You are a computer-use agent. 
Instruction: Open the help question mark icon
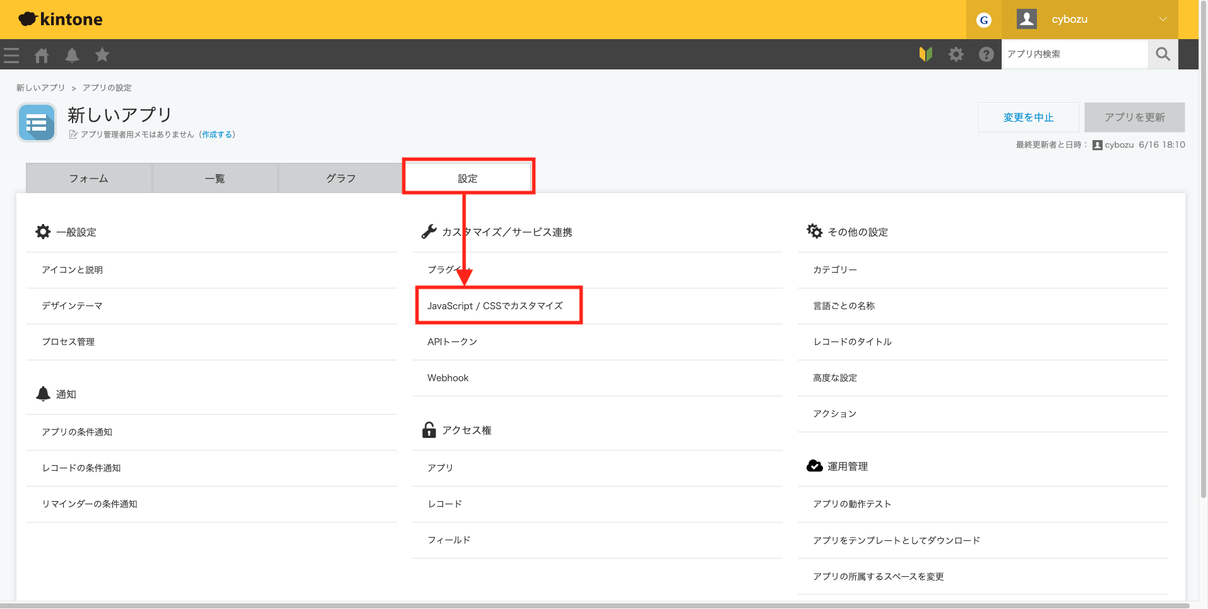[x=986, y=54]
